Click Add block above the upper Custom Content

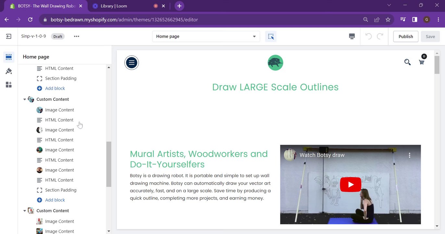[x=55, y=88]
